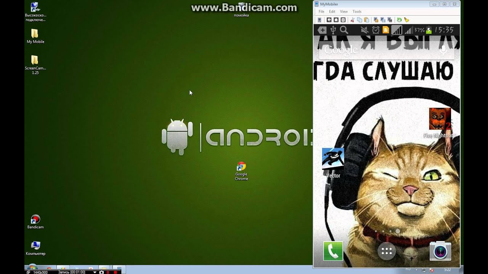Tap the Google search bar on phone
The width and height of the screenshot is (488, 274).
[387, 50]
